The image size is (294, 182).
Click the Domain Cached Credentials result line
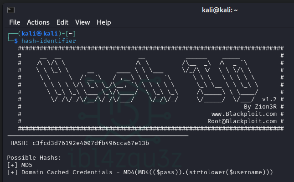click(140, 172)
